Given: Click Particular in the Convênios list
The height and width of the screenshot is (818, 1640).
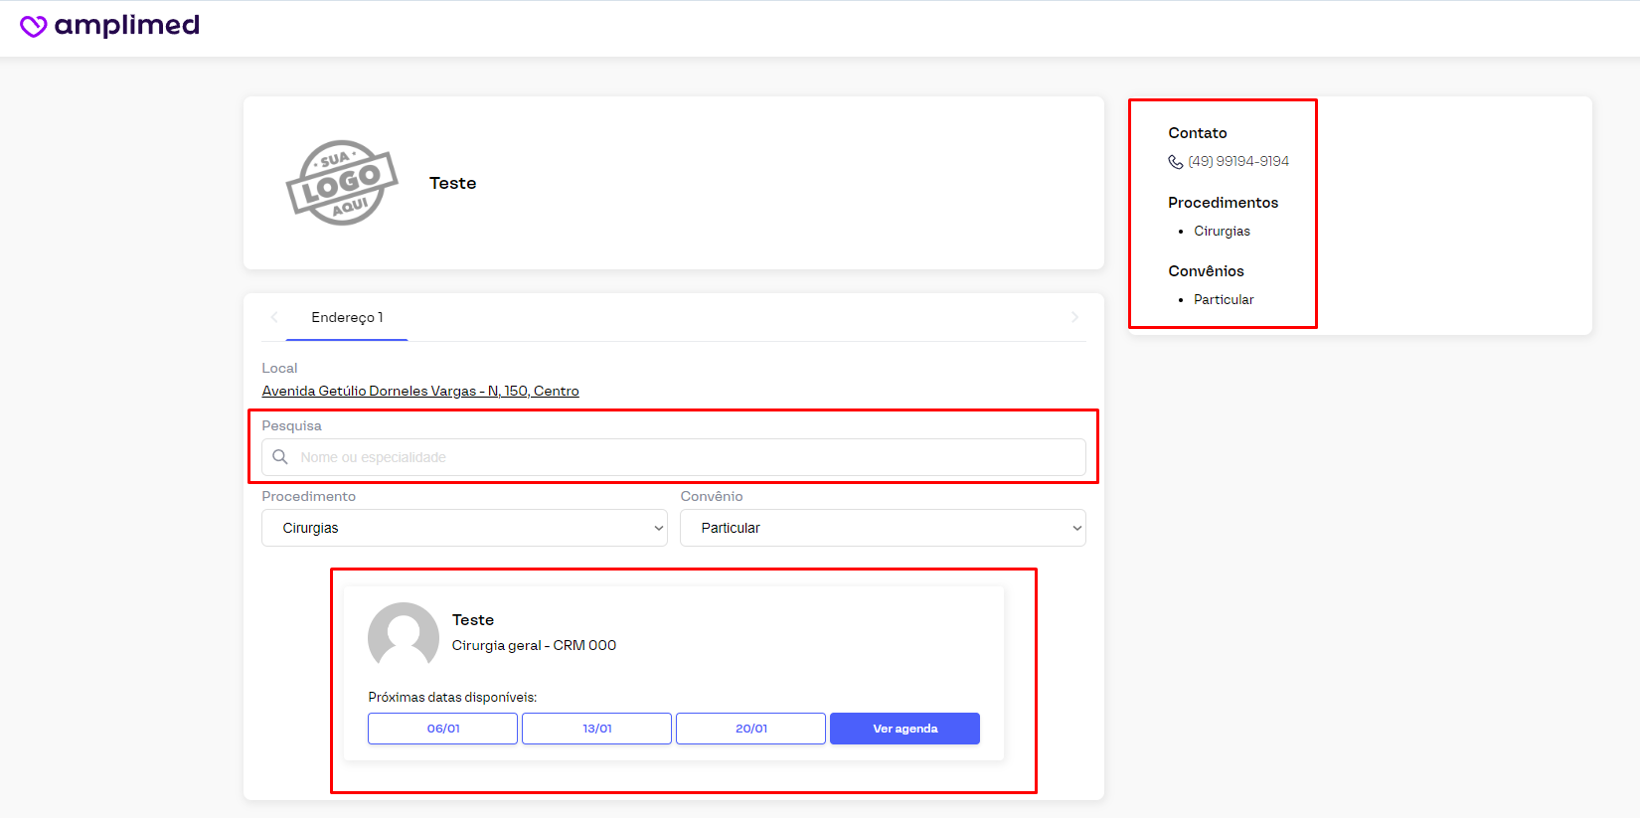Looking at the screenshot, I should coord(1224,300).
